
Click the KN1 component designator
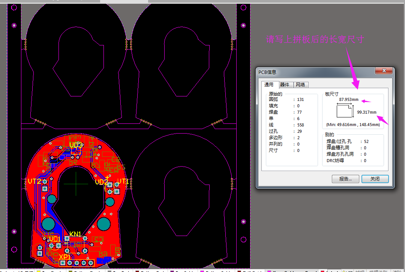[x=75, y=234]
